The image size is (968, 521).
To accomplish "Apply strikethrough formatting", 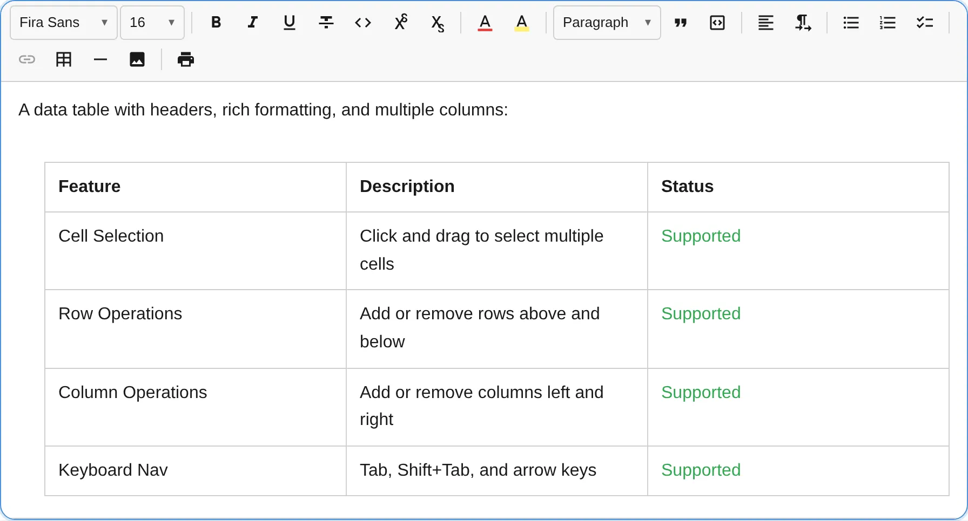I will point(326,23).
